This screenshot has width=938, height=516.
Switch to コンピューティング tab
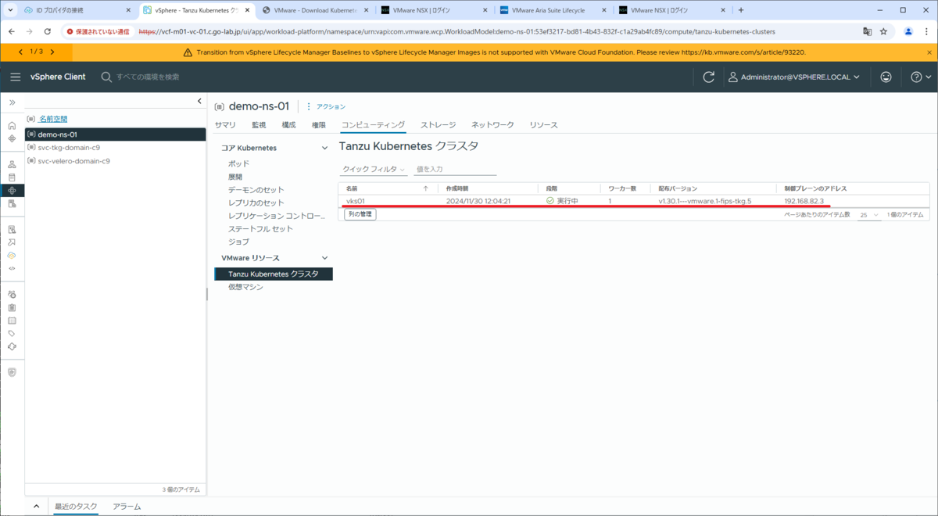374,125
